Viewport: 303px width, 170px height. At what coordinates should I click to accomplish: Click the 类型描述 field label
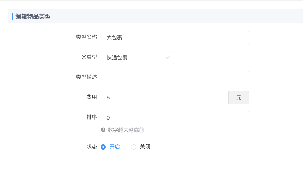click(87, 77)
